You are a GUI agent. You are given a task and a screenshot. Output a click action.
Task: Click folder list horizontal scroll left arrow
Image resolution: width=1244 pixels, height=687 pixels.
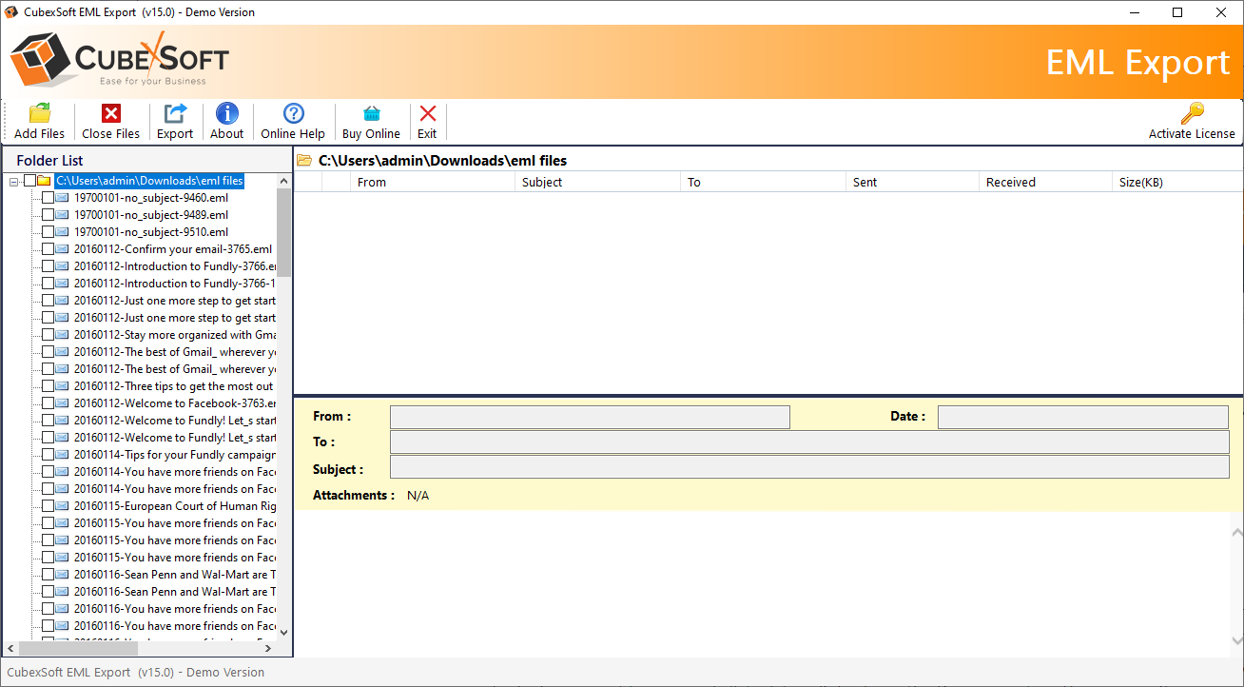11,648
